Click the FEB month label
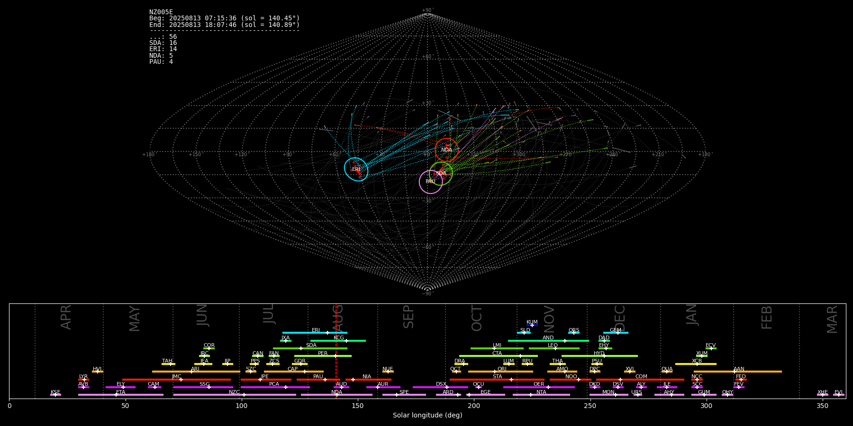The width and height of the screenshot is (853, 426). point(766,317)
